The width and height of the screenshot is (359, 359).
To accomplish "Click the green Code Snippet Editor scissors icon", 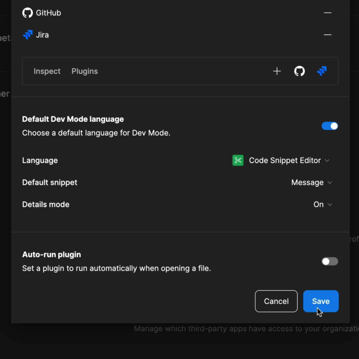I will pyautogui.click(x=238, y=160).
